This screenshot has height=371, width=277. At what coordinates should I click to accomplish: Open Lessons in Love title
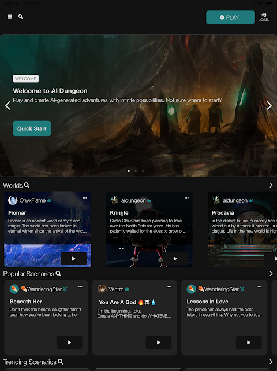tap(207, 302)
